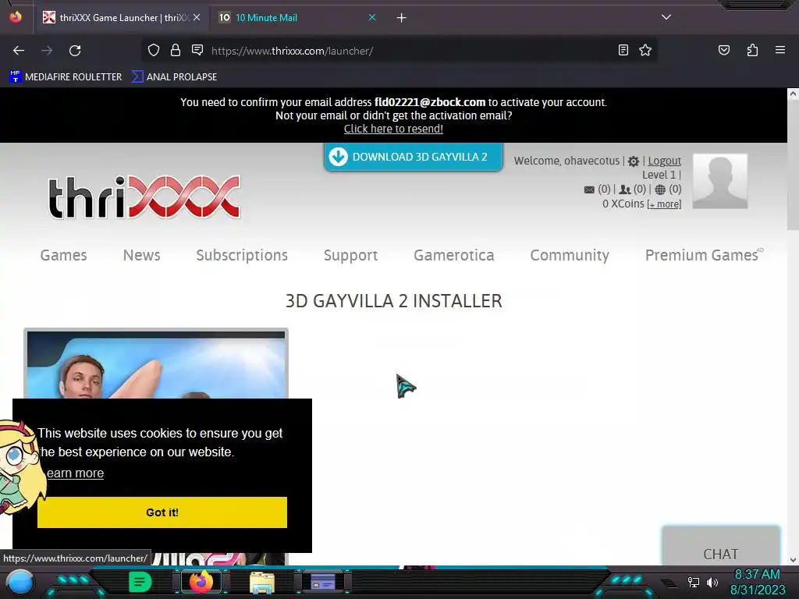
Task: Reload the page with the refresh icon
Action: pyautogui.click(x=75, y=51)
